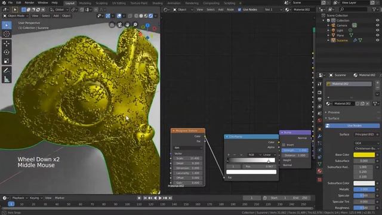Open the Add menu in 3D viewport header
The height and width of the screenshot is (215, 382).
click(x=56, y=16)
